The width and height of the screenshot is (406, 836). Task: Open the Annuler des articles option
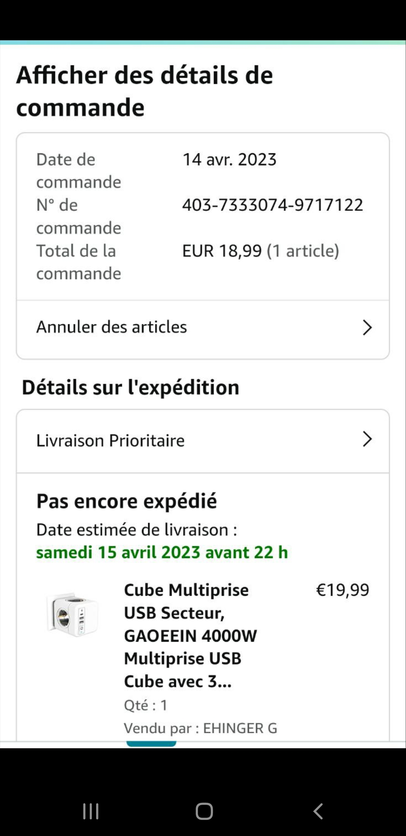coord(112,327)
